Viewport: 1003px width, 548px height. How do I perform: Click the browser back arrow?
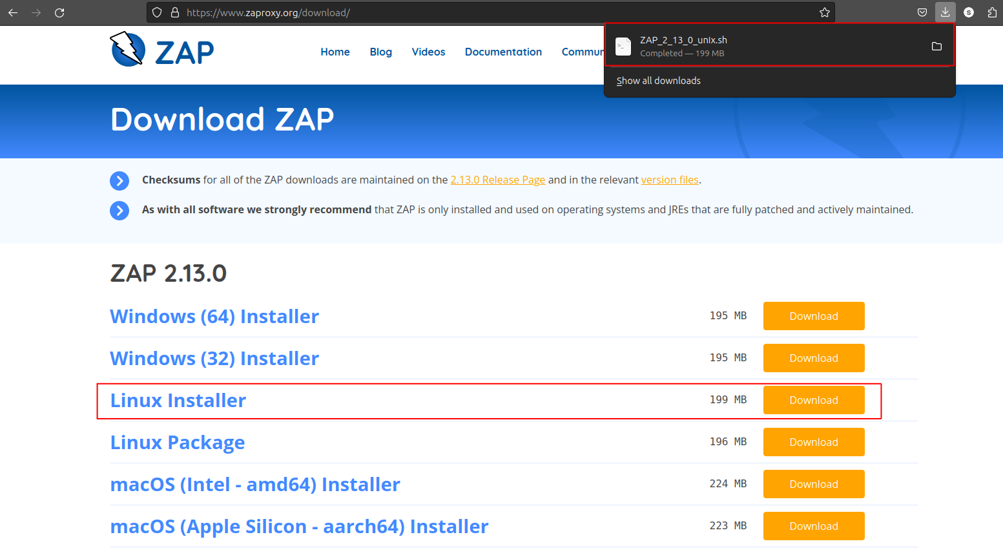click(x=13, y=12)
